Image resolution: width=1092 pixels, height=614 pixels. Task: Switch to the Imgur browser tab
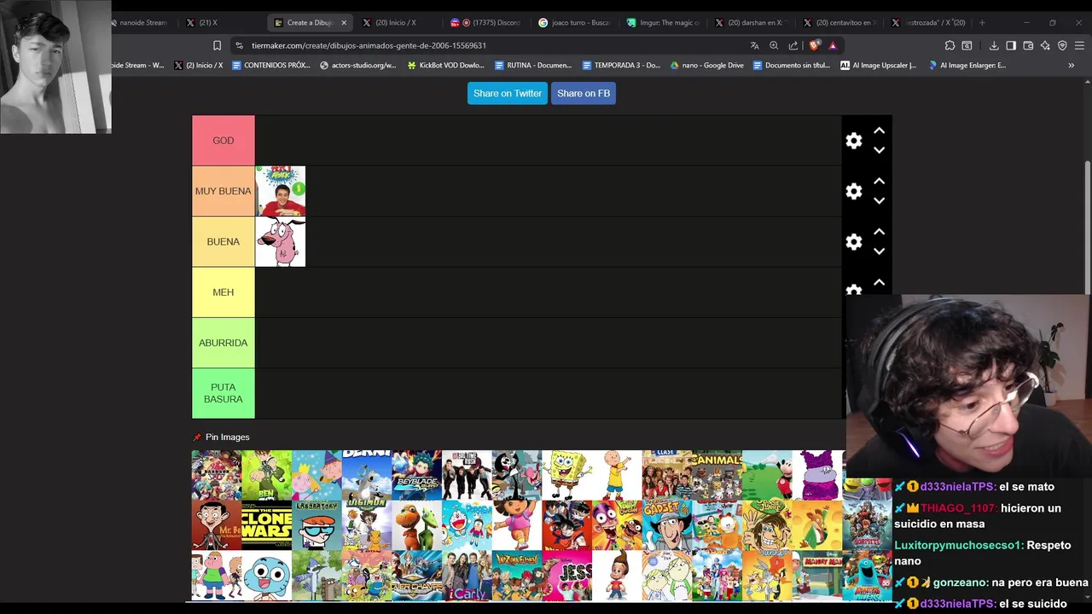(663, 22)
